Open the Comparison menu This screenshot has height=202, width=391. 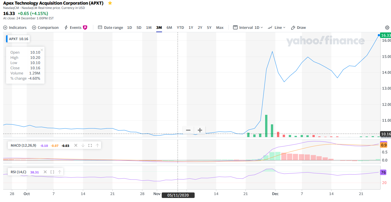[45, 28]
